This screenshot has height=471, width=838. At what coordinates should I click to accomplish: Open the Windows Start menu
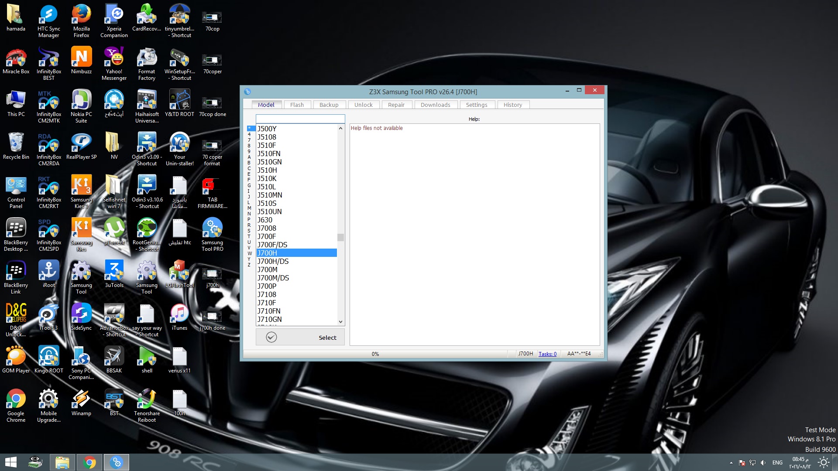[x=11, y=462]
